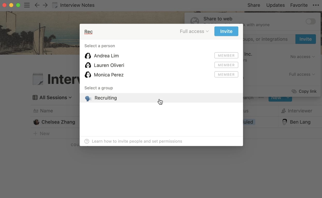Expand the No access dropdown
Image resolution: width=322 pixels, height=198 pixels.
pyautogui.click(x=302, y=57)
